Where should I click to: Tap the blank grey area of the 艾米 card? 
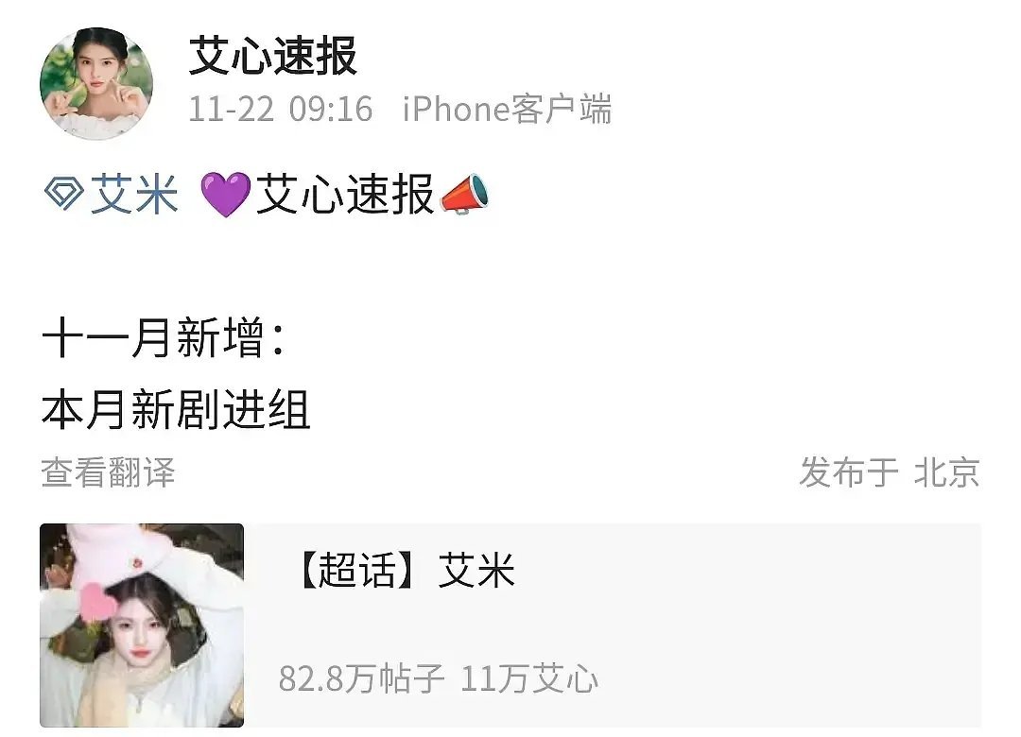[x=782, y=625]
